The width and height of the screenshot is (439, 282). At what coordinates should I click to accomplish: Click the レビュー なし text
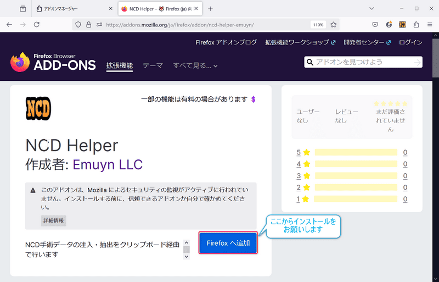pos(347,116)
